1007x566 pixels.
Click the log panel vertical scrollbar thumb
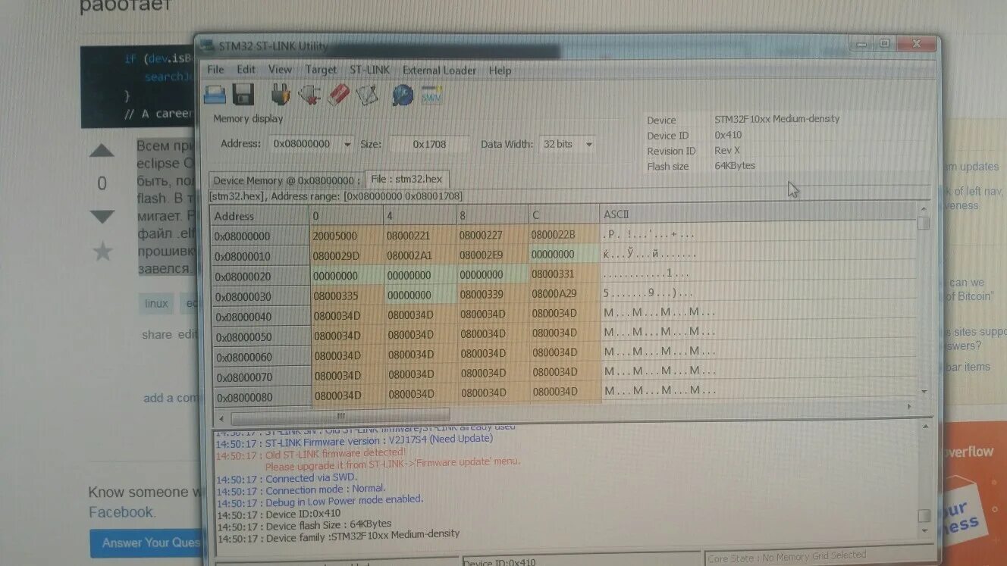point(924,516)
